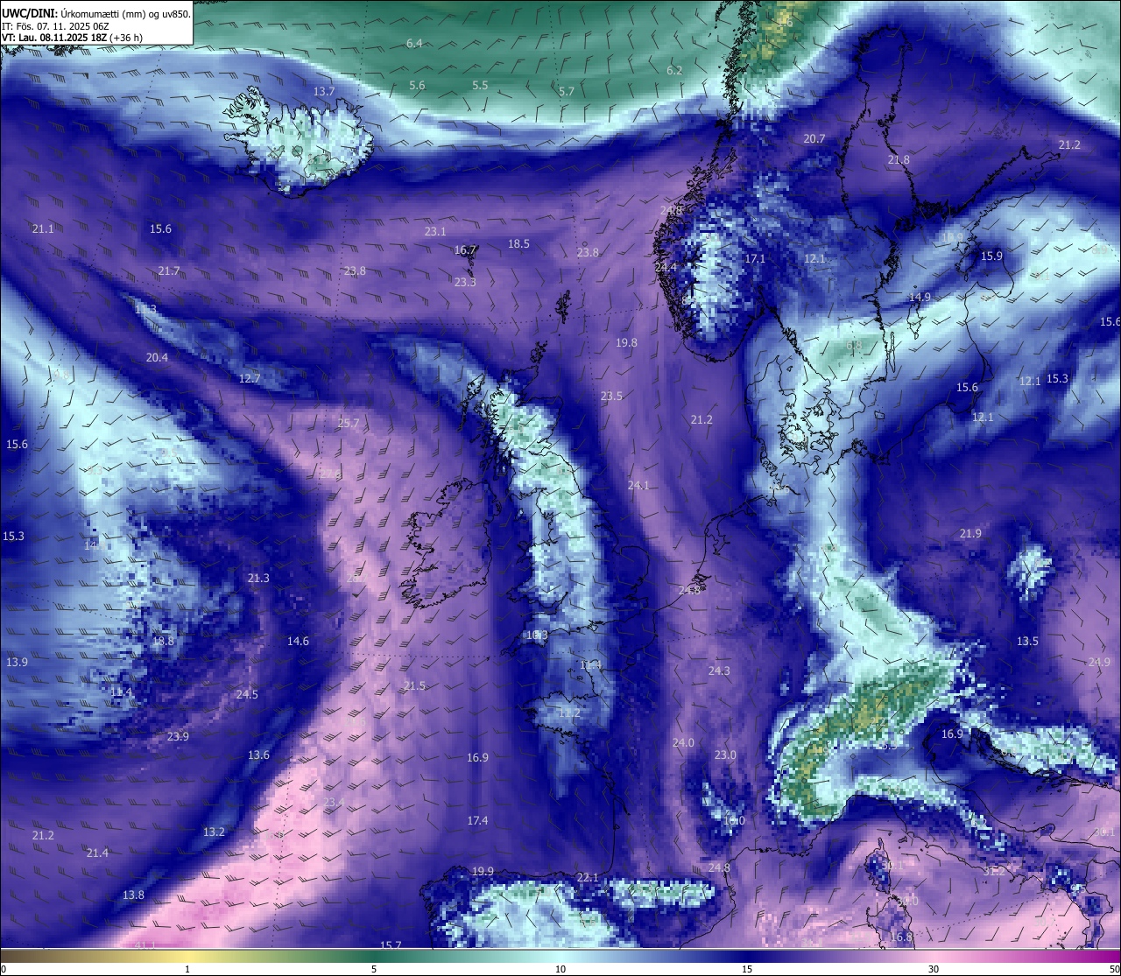Click the 18.5 value label
Image resolution: width=1121 pixels, height=976 pixels.
point(518,244)
